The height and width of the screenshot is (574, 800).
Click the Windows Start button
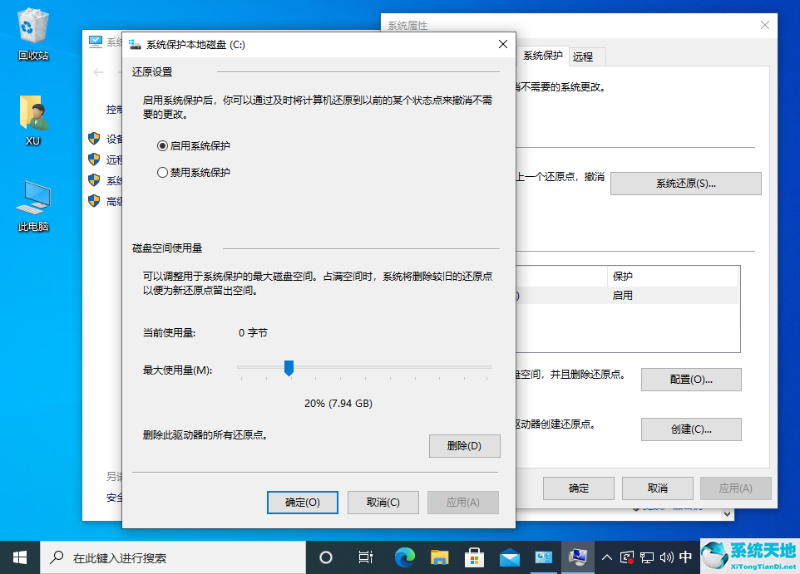coord(20,557)
